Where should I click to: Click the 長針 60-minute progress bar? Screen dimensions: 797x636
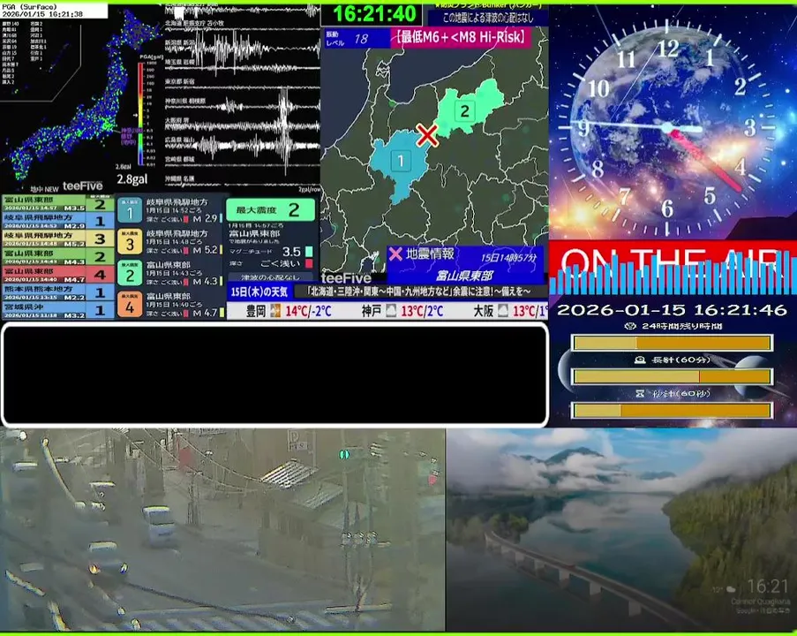coord(672,376)
